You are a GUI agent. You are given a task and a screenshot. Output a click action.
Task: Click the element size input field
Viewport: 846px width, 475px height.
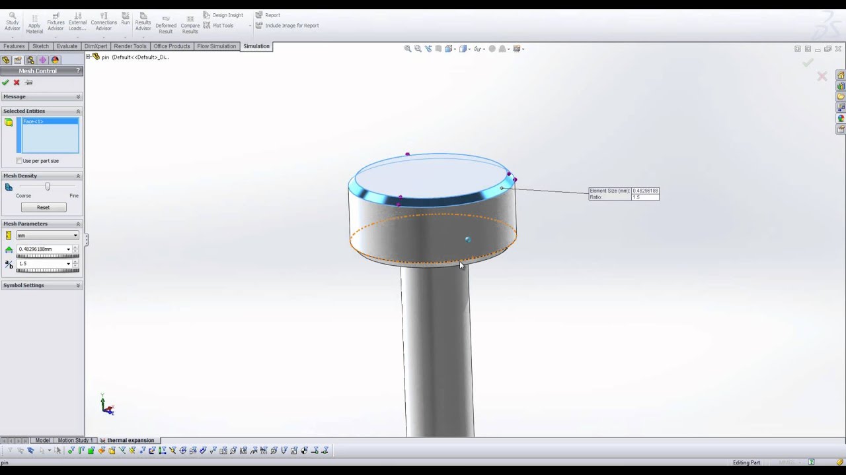(40, 249)
